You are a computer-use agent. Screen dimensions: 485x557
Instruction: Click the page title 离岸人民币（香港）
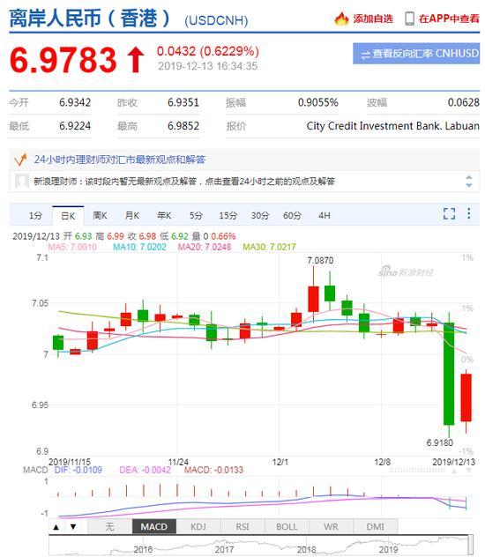[90, 19]
